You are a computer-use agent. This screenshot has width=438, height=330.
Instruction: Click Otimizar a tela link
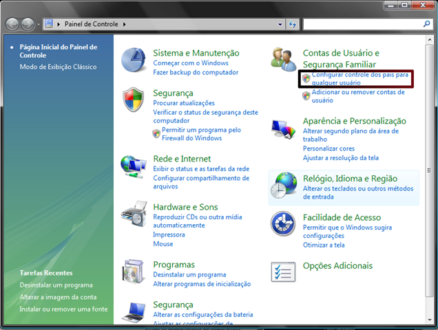324,245
